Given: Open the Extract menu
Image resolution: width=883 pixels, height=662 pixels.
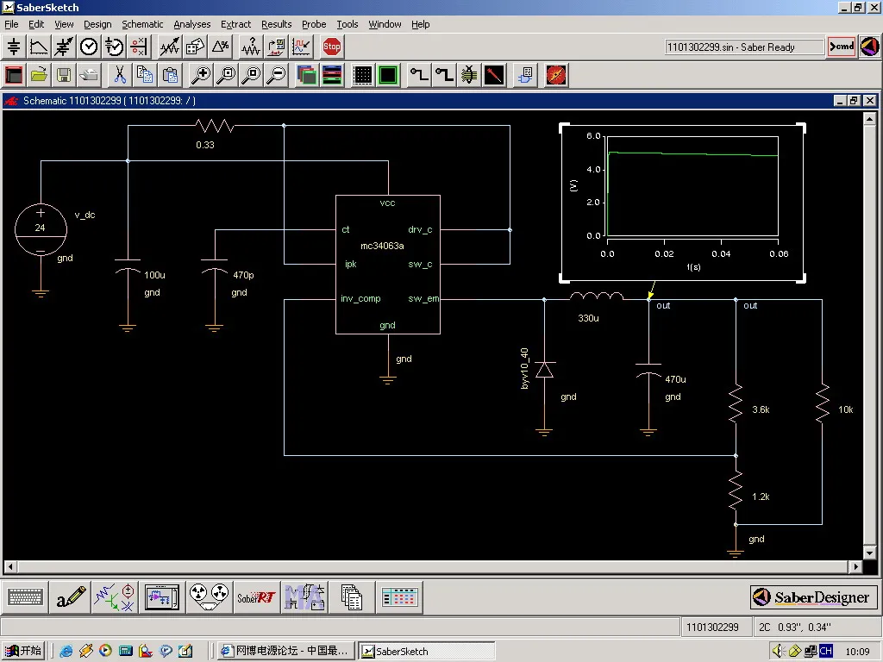Looking at the screenshot, I should [x=235, y=24].
